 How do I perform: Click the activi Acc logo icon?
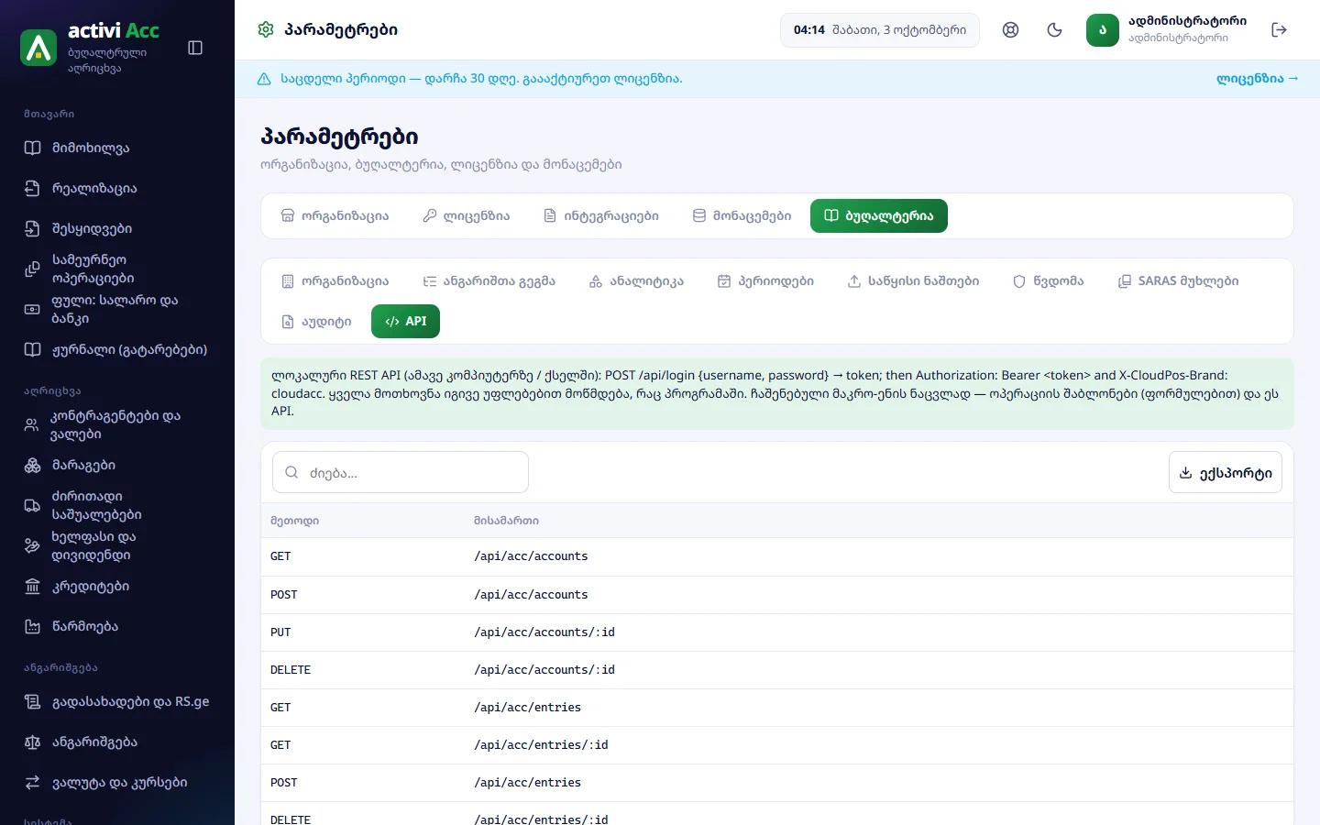point(38,48)
